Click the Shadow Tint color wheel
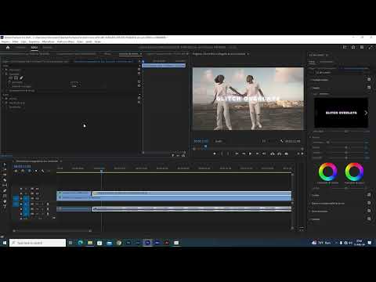The height and width of the screenshot is (282, 376). [x=327, y=172]
